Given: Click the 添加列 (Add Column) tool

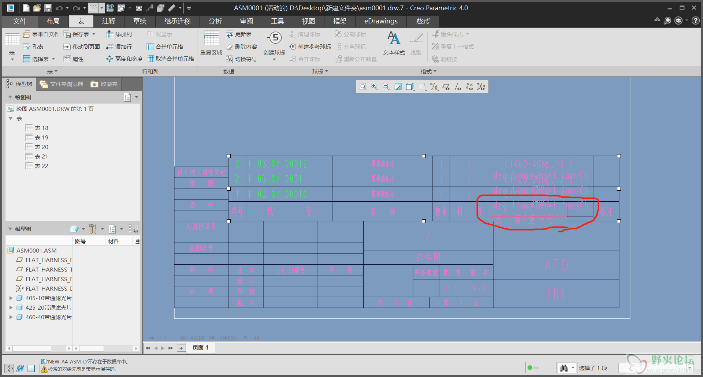Looking at the screenshot, I should pyautogui.click(x=119, y=34).
